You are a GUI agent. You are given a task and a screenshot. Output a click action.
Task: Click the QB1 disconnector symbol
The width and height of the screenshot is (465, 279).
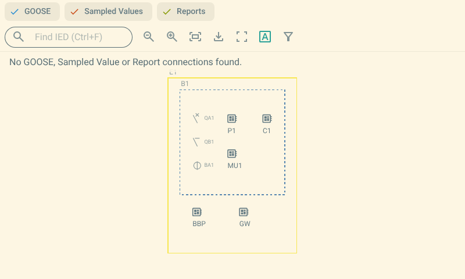[x=196, y=142]
